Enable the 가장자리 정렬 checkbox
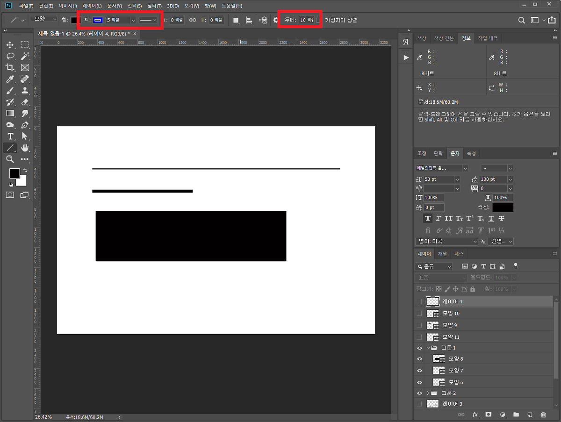Viewport: 561px width, 422px height. coord(318,20)
